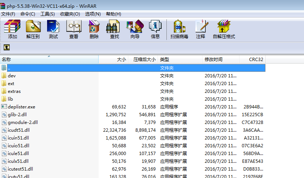The image size is (304, 178).
Task: Select the extras folder icon
Action: click(4, 91)
